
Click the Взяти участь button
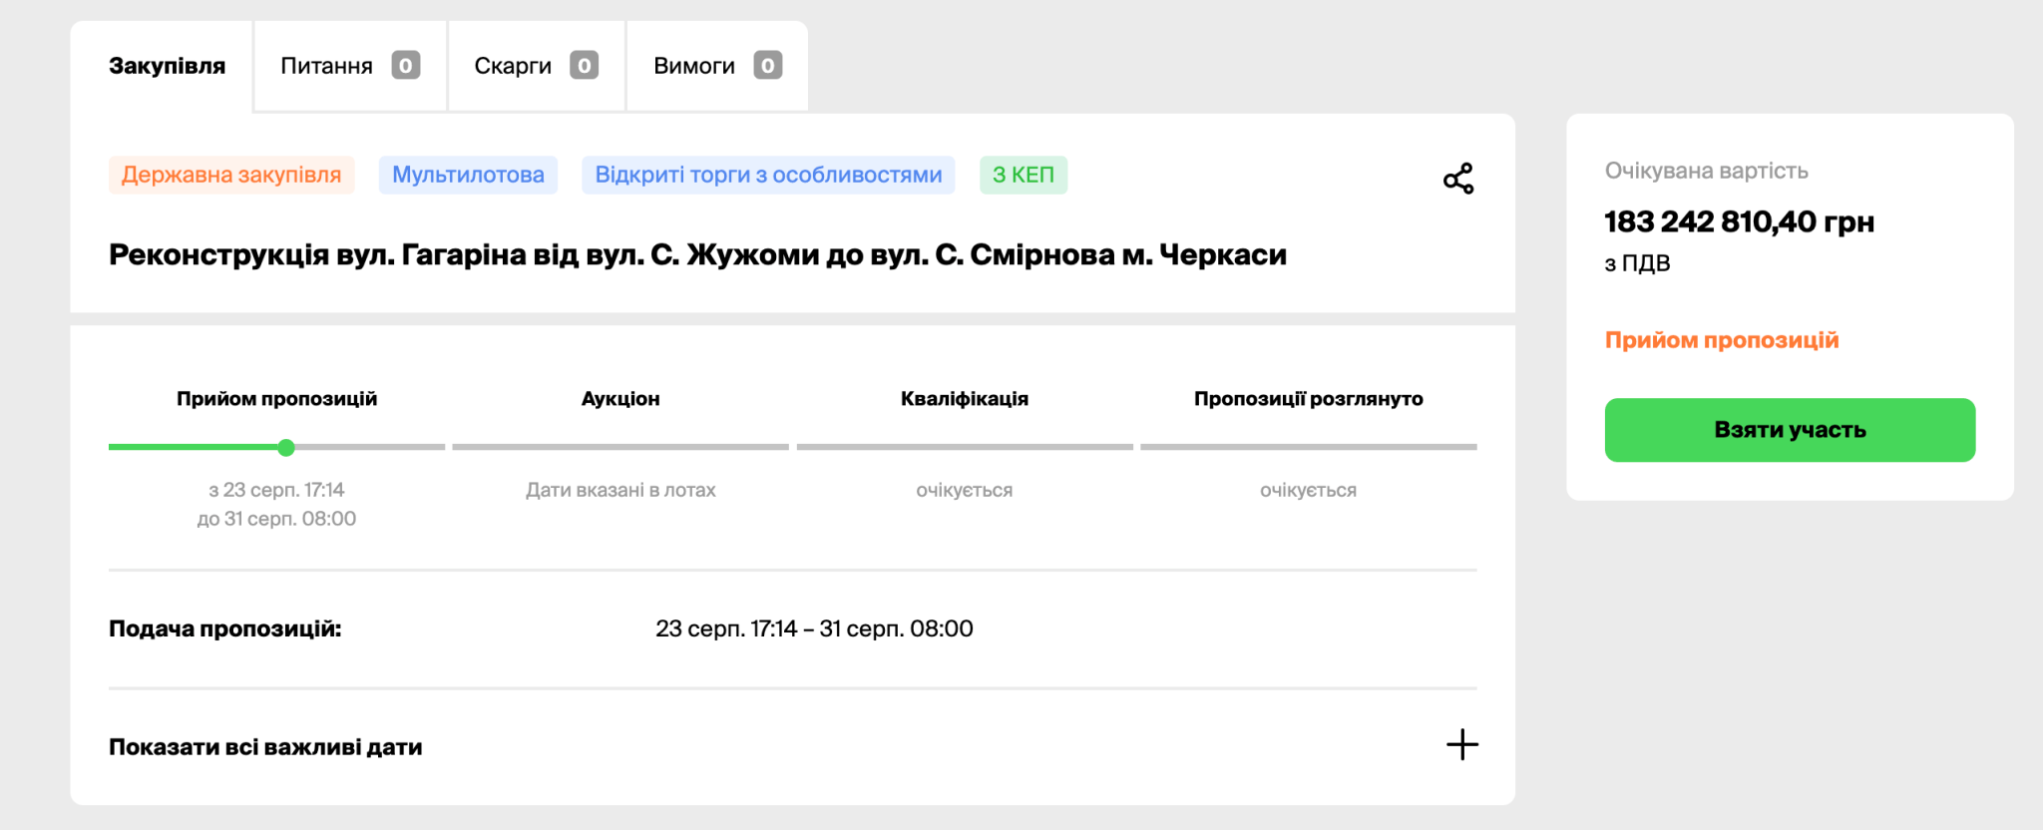click(1790, 430)
